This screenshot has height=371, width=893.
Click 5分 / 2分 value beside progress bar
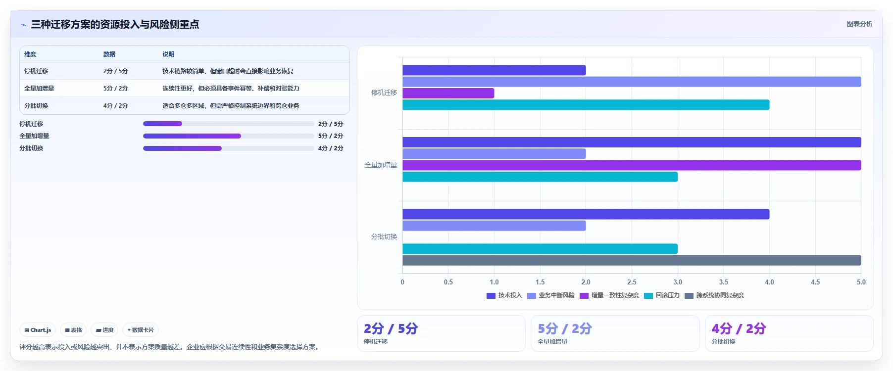pos(331,136)
